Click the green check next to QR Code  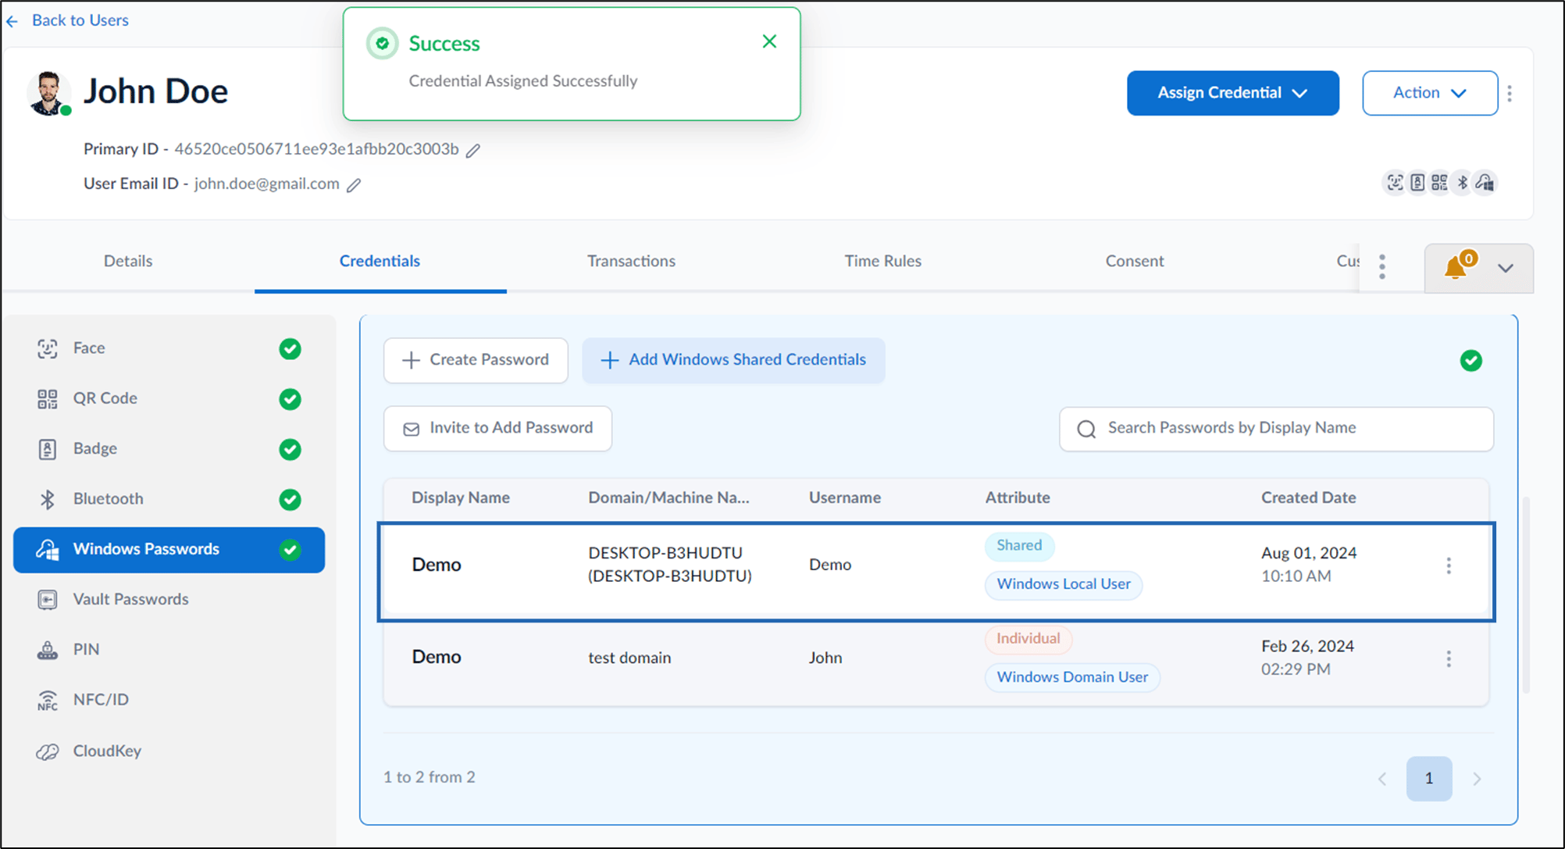(291, 399)
